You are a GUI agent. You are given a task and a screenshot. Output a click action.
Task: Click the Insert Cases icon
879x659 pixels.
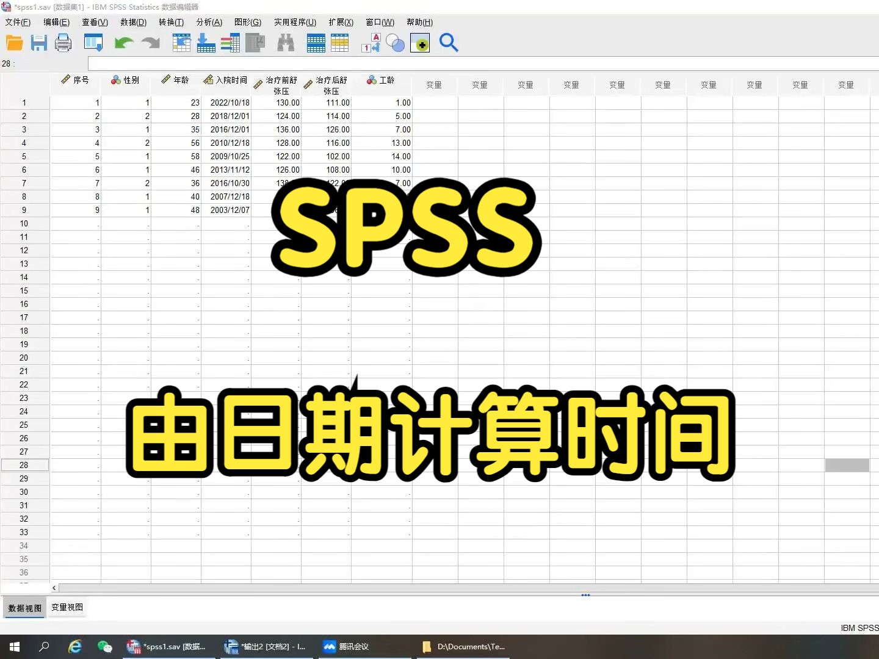pyautogui.click(x=316, y=43)
